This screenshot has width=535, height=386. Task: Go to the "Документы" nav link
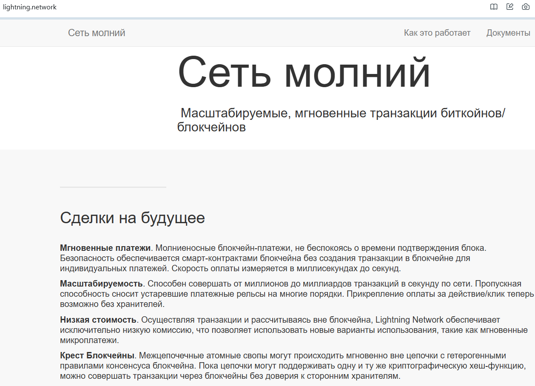coord(508,33)
